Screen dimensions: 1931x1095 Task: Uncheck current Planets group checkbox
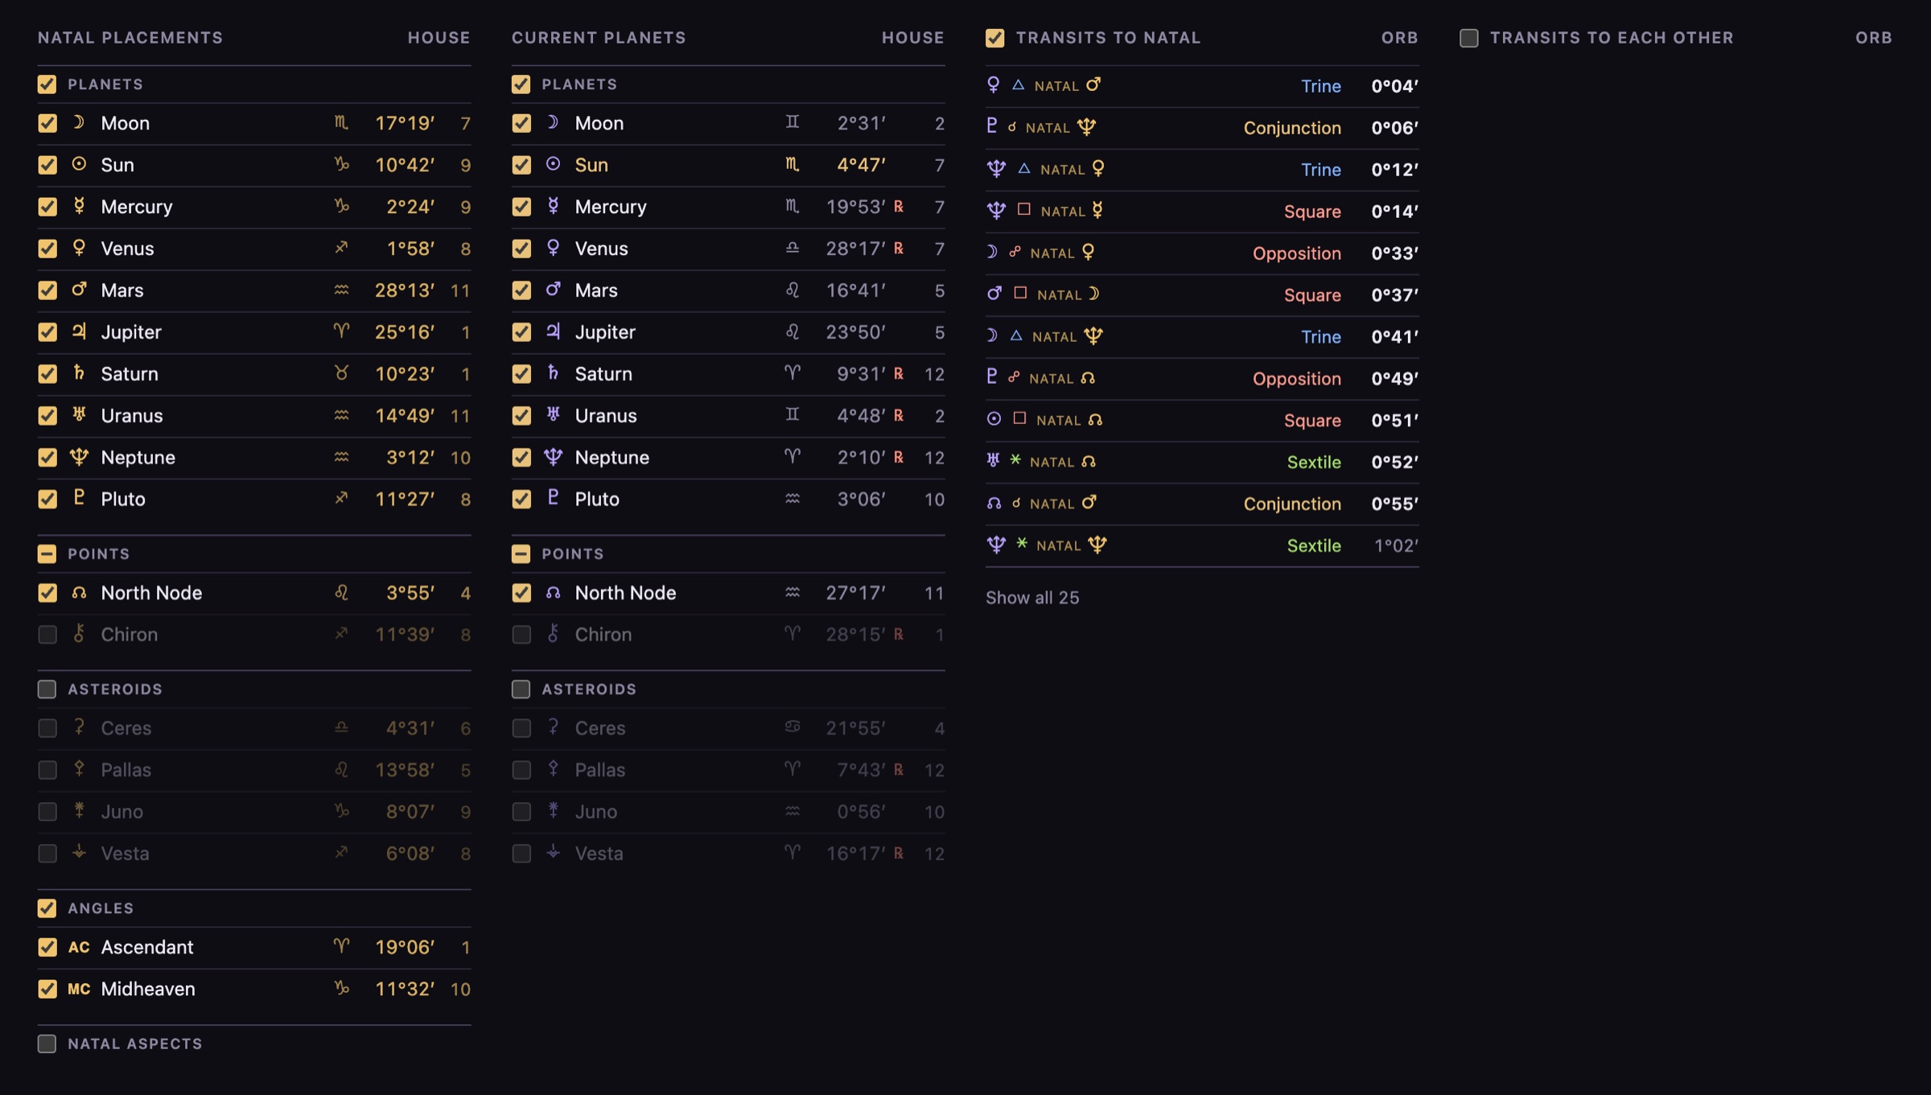pyautogui.click(x=521, y=84)
